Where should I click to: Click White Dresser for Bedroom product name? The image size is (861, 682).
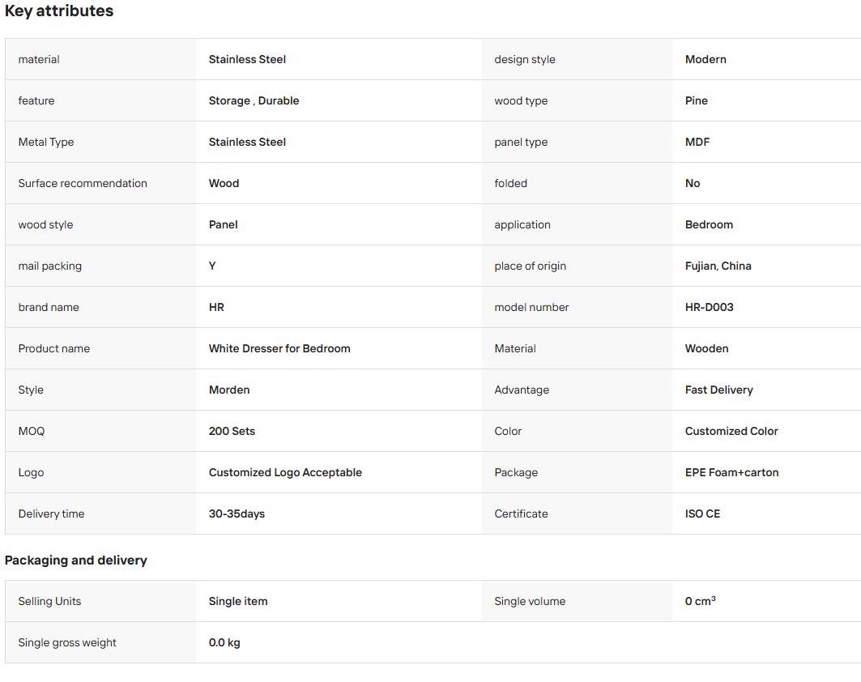coord(279,348)
